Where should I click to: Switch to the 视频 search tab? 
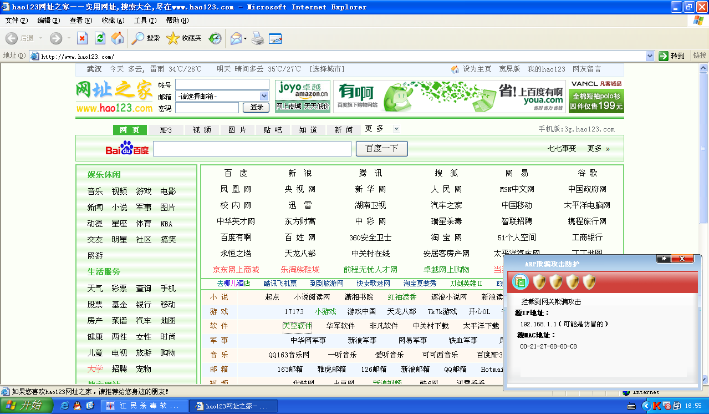click(x=202, y=130)
